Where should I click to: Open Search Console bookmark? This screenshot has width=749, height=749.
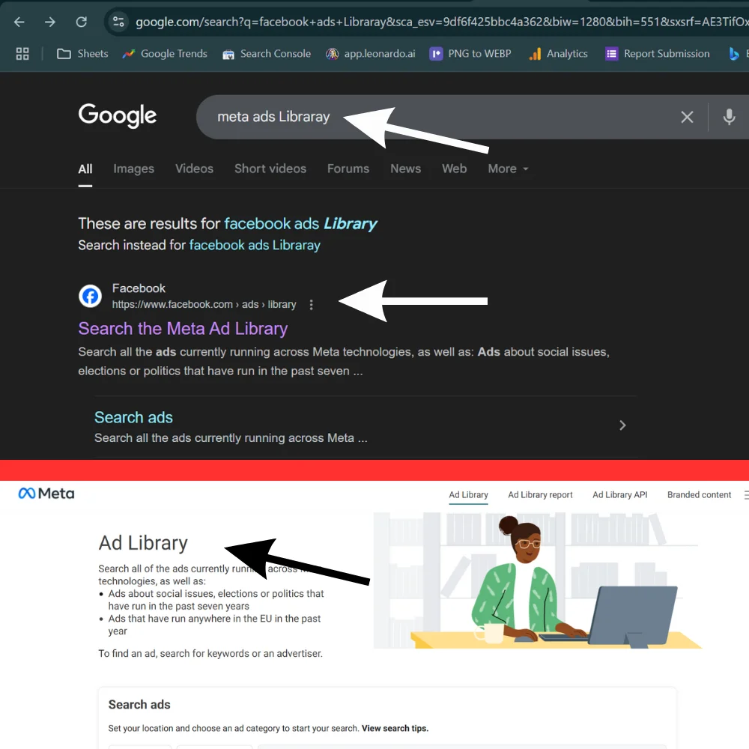[x=267, y=53]
